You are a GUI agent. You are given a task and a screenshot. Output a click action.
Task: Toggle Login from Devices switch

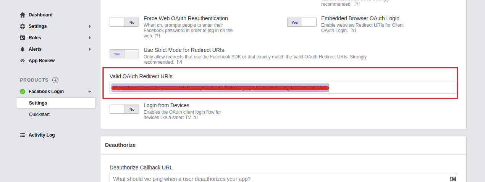[x=124, y=109]
